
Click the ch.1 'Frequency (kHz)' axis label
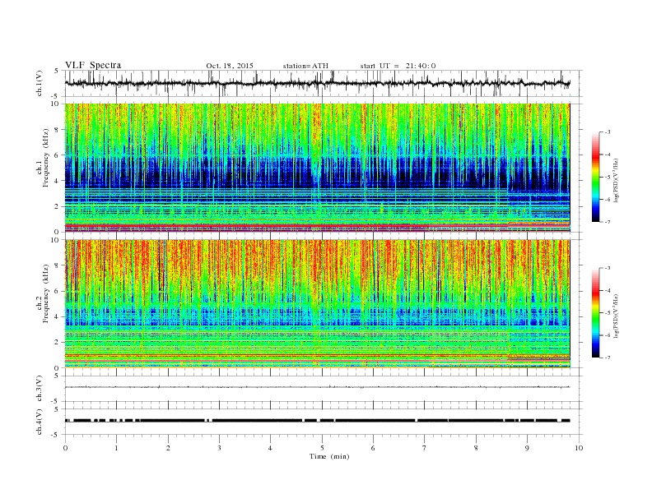click(x=45, y=158)
